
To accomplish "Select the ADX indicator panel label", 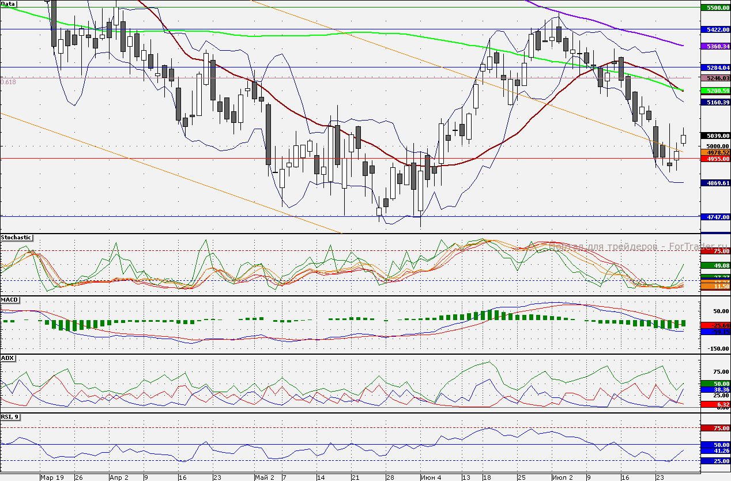I will click(x=8, y=358).
